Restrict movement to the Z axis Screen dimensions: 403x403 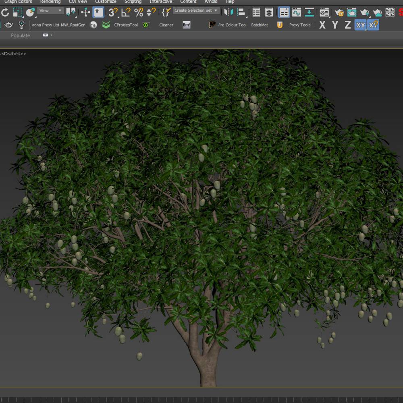(347, 25)
